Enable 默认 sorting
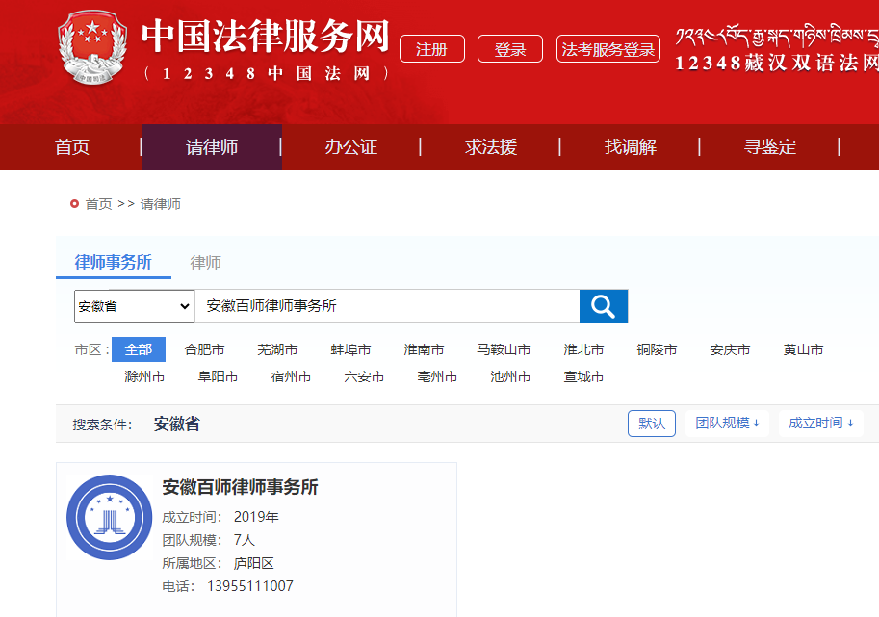879x617 pixels. 651,423
